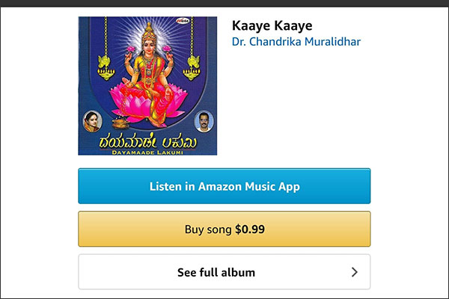Buy the song for $0.99
This screenshot has height=299, width=449.
[x=224, y=229]
